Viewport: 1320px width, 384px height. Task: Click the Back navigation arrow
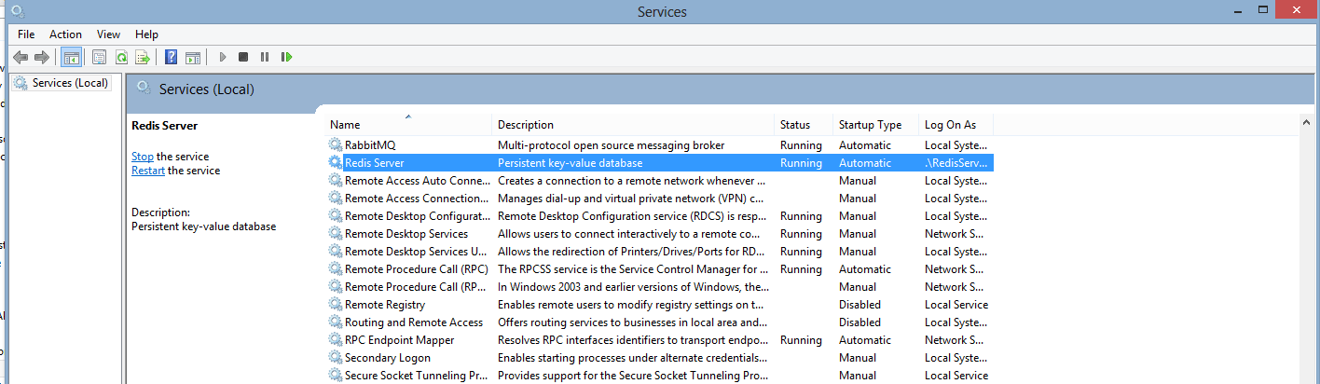coord(20,58)
